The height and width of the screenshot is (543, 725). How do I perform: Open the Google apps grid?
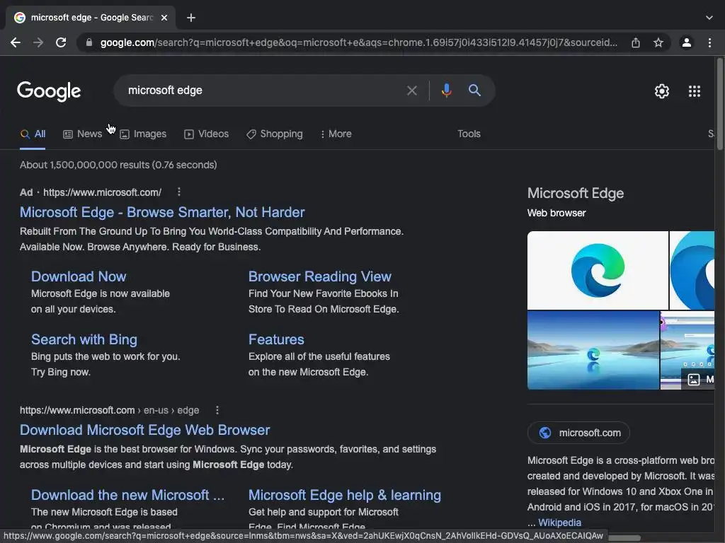coord(695,91)
